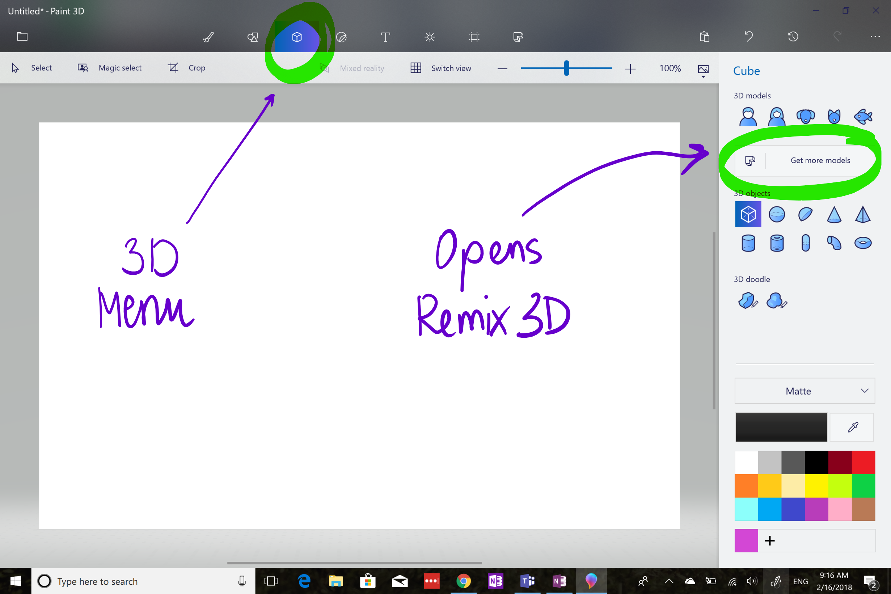Expand the 3D menu panel
The image size is (891, 594).
(296, 37)
